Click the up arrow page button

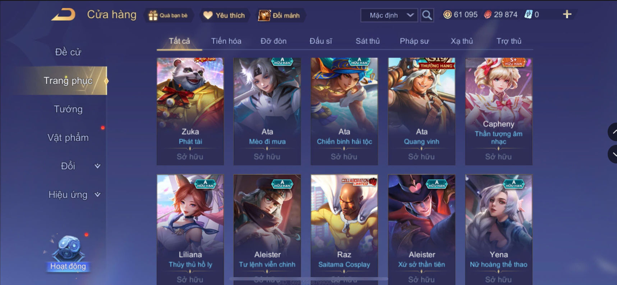click(x=613, y=132)
